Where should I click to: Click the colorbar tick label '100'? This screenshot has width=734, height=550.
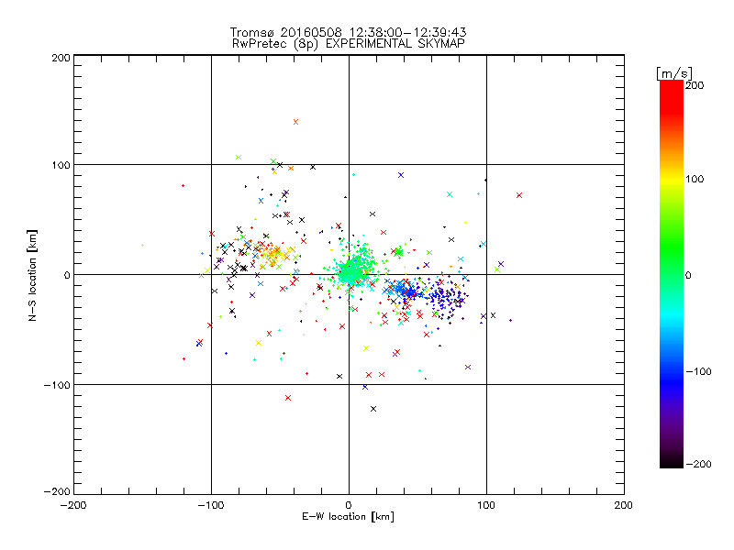[x=695, y=179]
